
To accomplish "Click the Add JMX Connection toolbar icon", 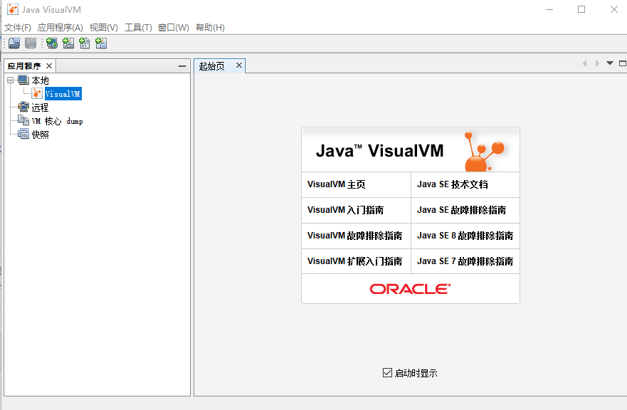I will click(68, 43).
